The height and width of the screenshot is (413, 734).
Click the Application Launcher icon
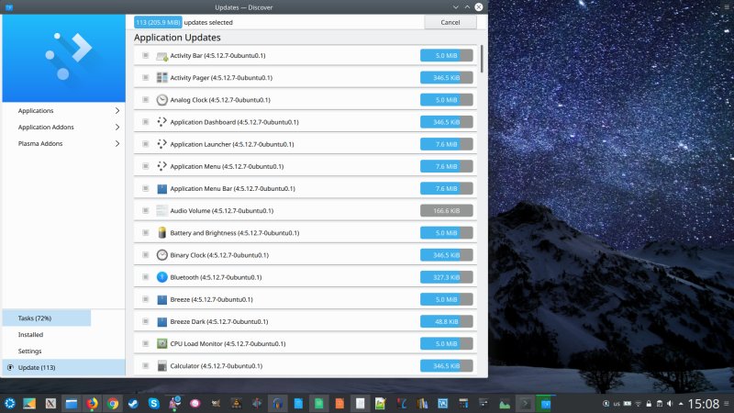pyautogui.click(x=162, y=144)
